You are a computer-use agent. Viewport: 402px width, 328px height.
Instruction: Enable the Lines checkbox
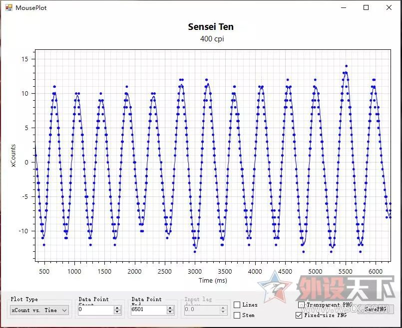click(x=237, y=305)
